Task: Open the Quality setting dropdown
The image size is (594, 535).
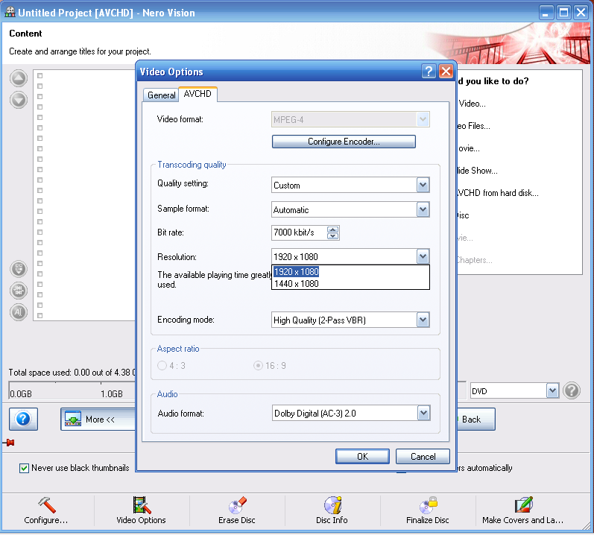Action: coord(423,185)
